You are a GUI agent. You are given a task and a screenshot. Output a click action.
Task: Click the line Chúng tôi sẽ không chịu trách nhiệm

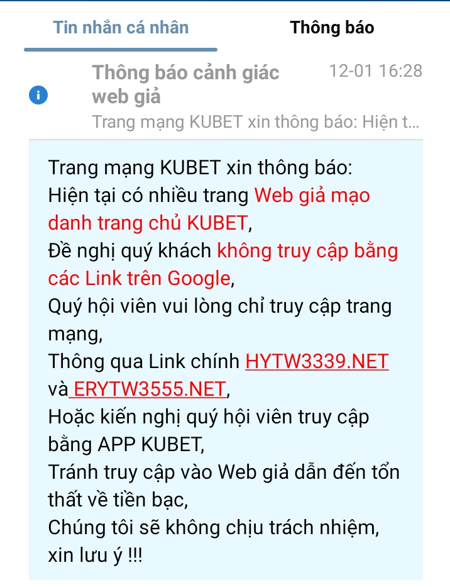(214, 527)
